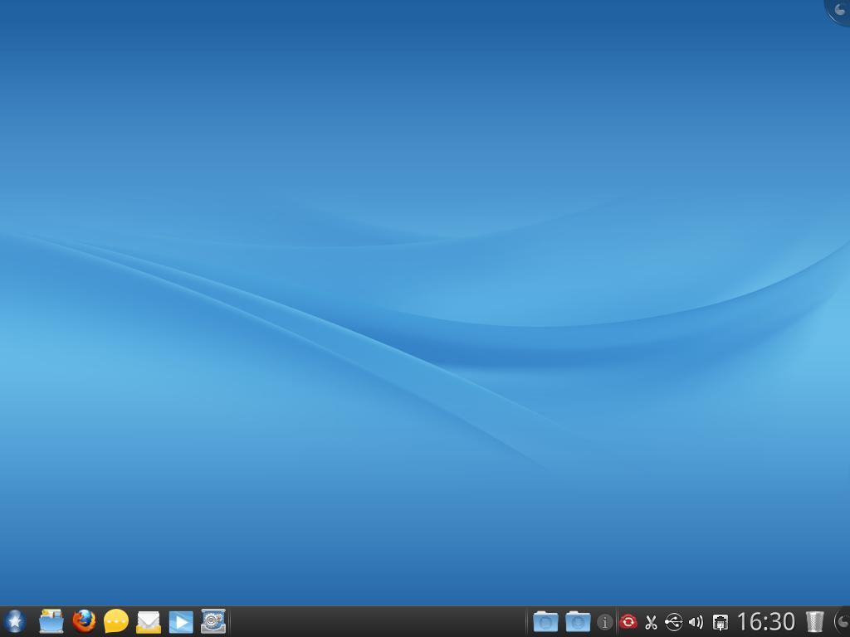Viewport: 850px width, 637px height.
Task: Open the email client from the panel
Action: [147, 621]
